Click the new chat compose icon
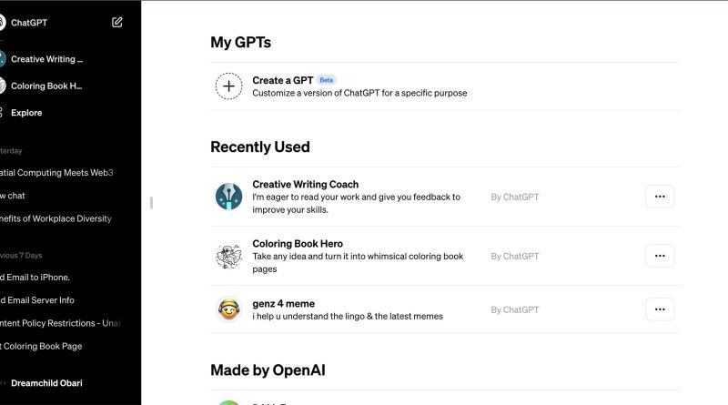The width and height of the screenshot is (728, 405). [117, 22]
